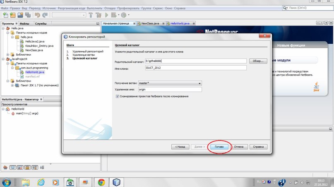Click the Отмена button
The height and width of the screenshot is (187, 334).
(239, 147)
